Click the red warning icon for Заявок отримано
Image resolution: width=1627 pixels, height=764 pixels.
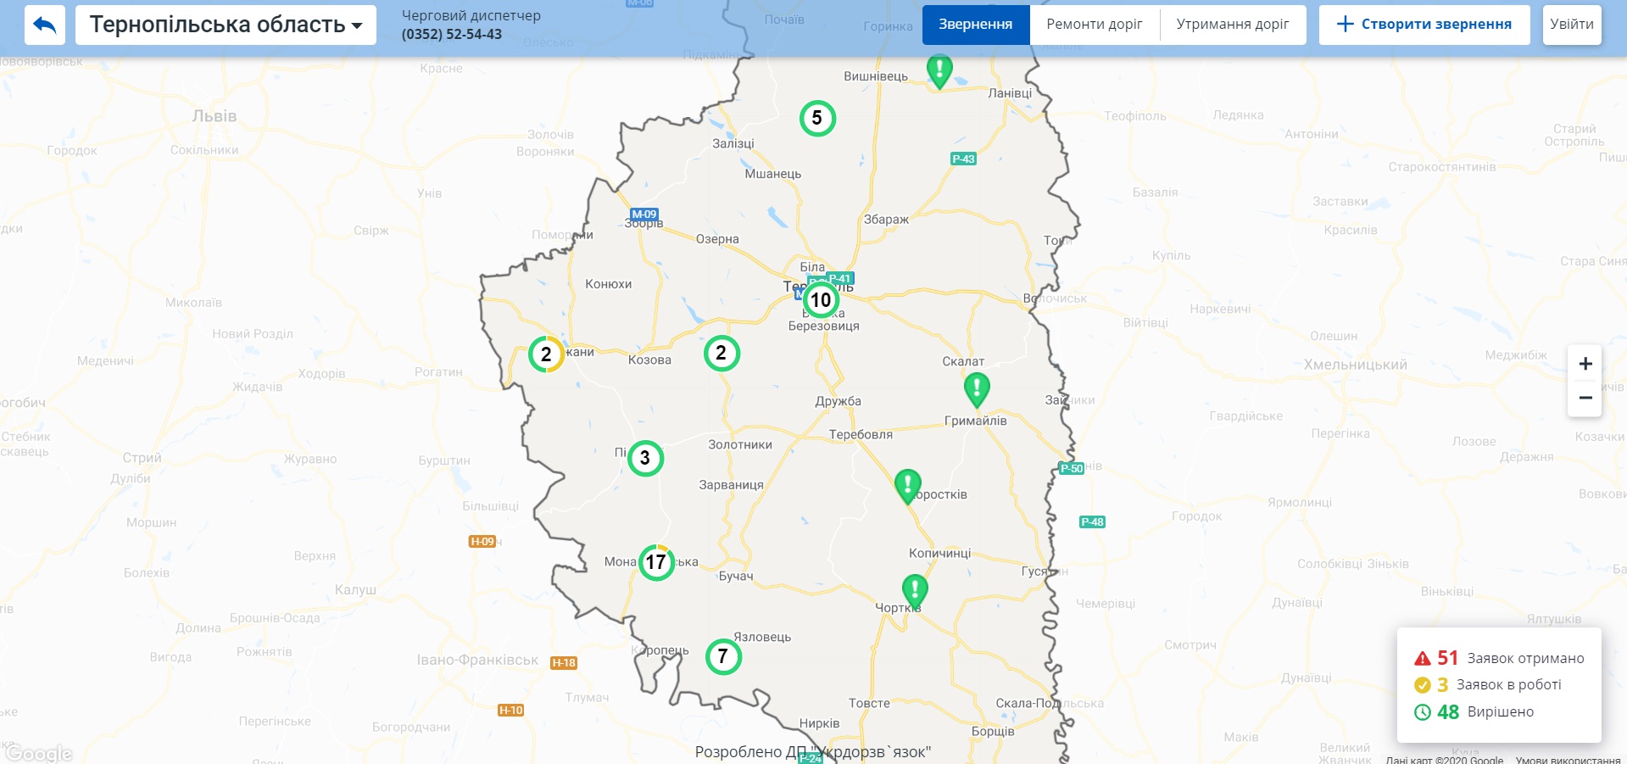click(x=1423, y=659)
